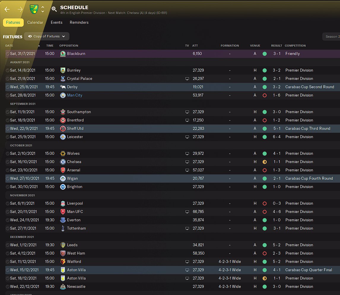
Task: Click the Man City club crest
Action: (63, 95)
